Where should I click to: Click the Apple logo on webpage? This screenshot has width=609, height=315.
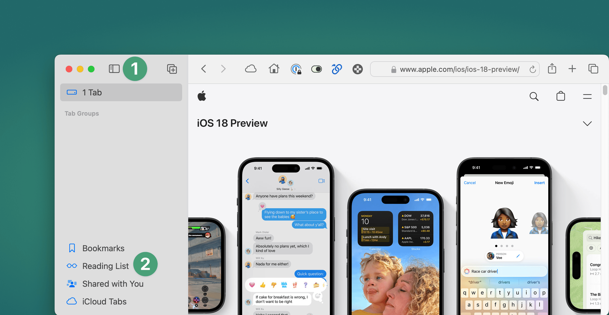tap(202, 96)
